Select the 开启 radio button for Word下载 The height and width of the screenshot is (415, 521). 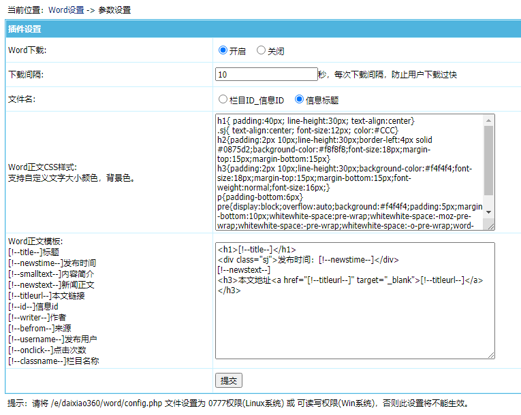223,50
